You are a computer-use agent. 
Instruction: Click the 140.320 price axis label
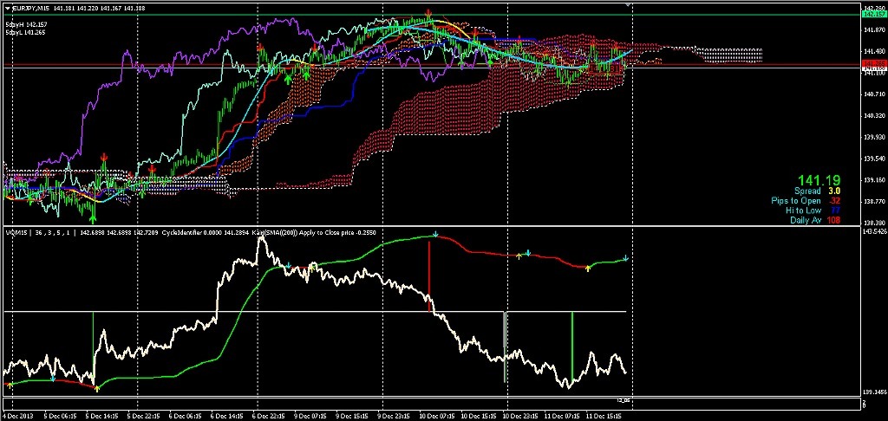(x=872, y=115)
